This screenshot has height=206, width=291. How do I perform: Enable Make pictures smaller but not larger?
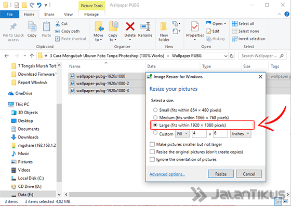pyautogui.click(x=152, y=144)
